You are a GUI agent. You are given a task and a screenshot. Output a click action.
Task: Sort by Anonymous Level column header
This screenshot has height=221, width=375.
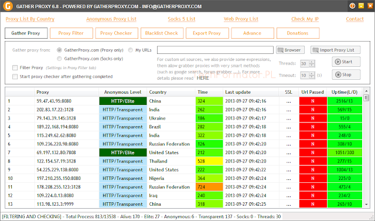pyautogui.click(x=122, y=92)
